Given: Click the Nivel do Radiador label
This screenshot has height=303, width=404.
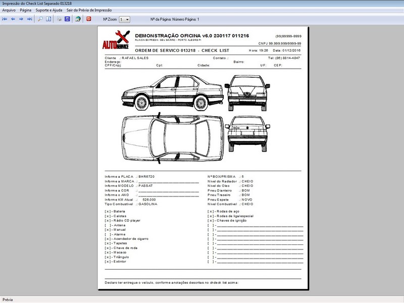Looking at the screenshot, I should click(x=222, y=181).
